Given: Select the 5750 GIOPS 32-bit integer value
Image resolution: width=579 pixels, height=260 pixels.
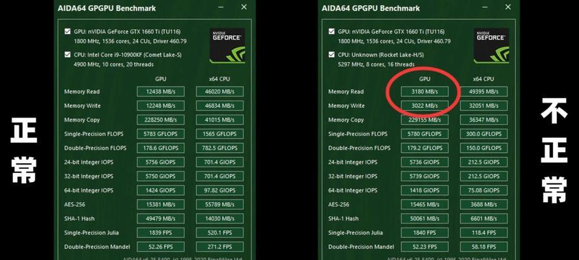Looking at the screenshot, I should 161,176.
